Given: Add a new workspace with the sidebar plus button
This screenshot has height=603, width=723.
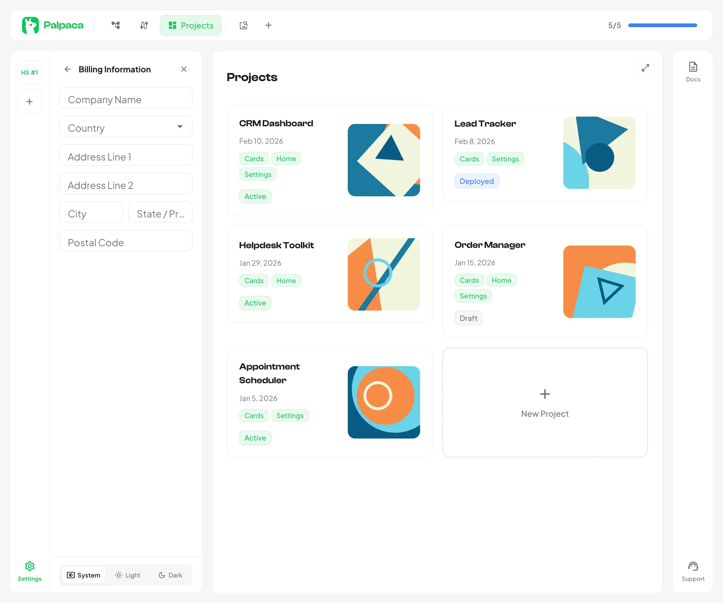Looking at the screenshot, I should (29, 101).
